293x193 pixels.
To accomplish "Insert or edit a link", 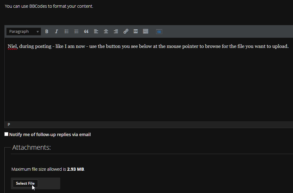I will point(126,32).
